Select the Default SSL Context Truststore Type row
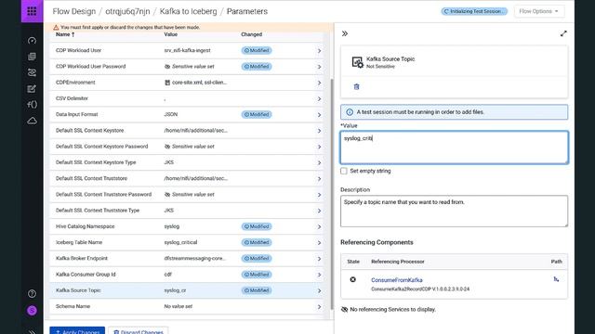The width and height of the screenshot is (595, 334). pyautogui.click(x=186, y=211)
